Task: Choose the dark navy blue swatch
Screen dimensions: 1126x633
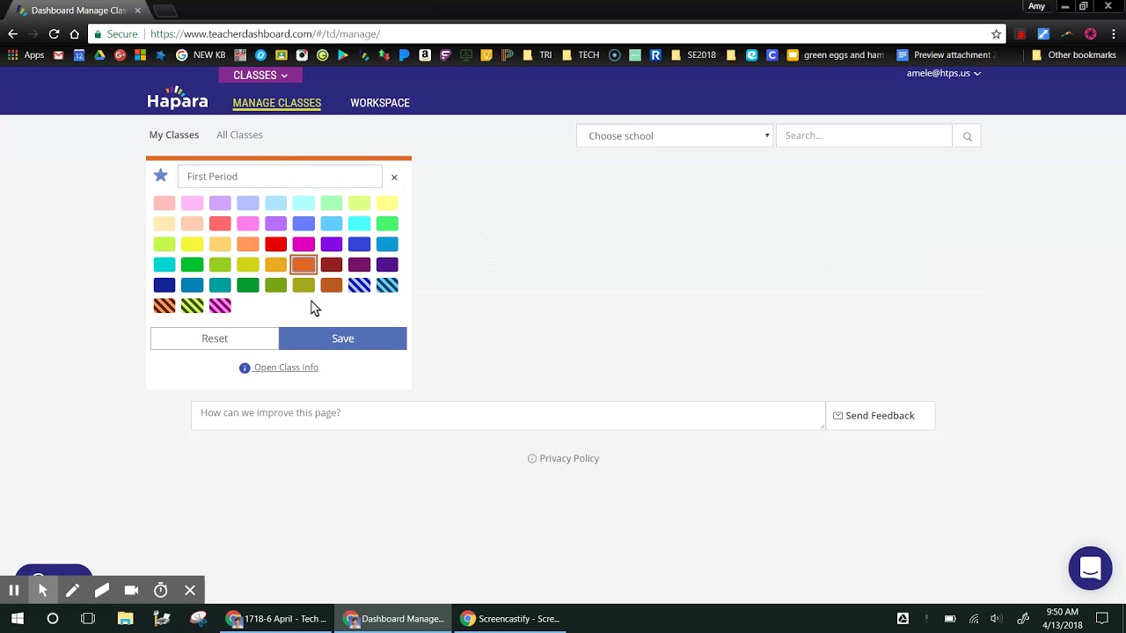Action: (165, 285)
